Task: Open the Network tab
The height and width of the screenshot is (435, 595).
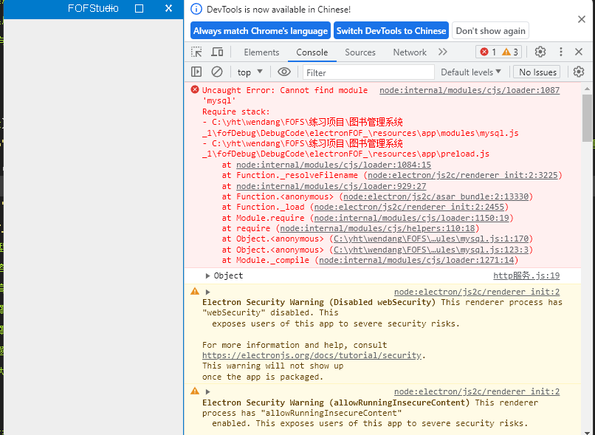Action: click(410, 52)
